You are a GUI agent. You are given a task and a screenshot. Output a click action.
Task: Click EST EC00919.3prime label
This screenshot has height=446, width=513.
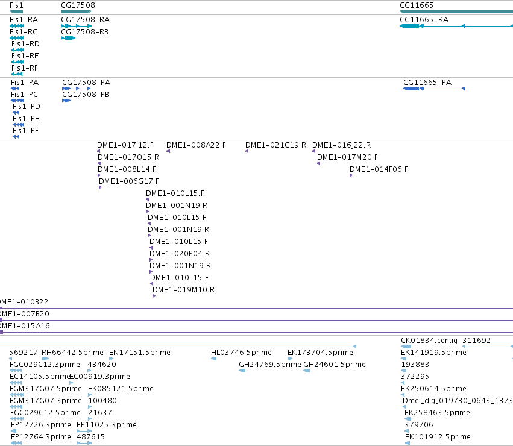[x=100, y=377]
